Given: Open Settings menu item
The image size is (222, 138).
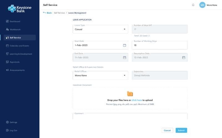Looking at the screenshot, I should tap(20, 122).
